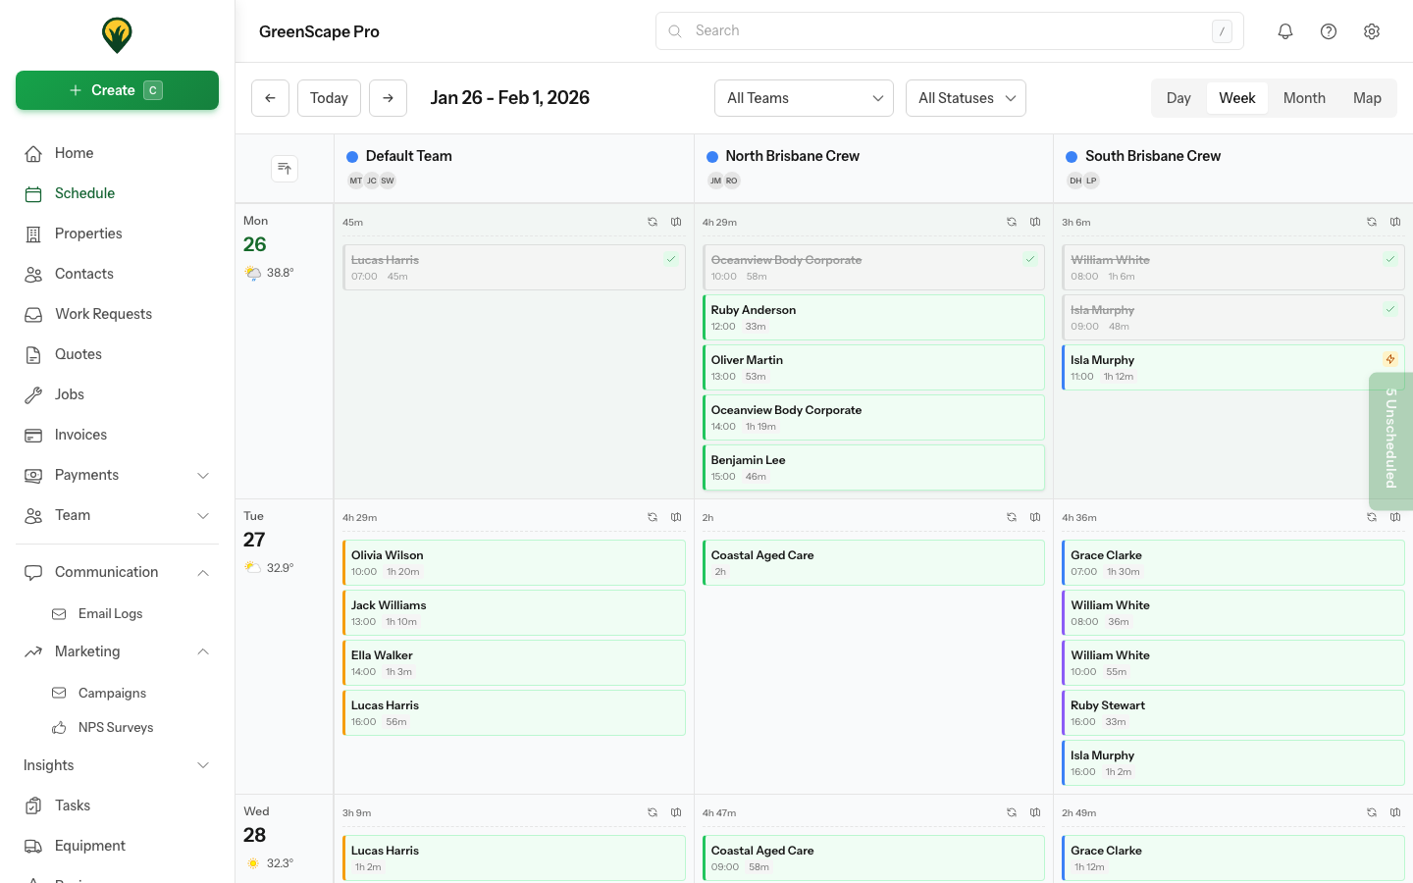Click the Today button

click(x=329, y=98)
